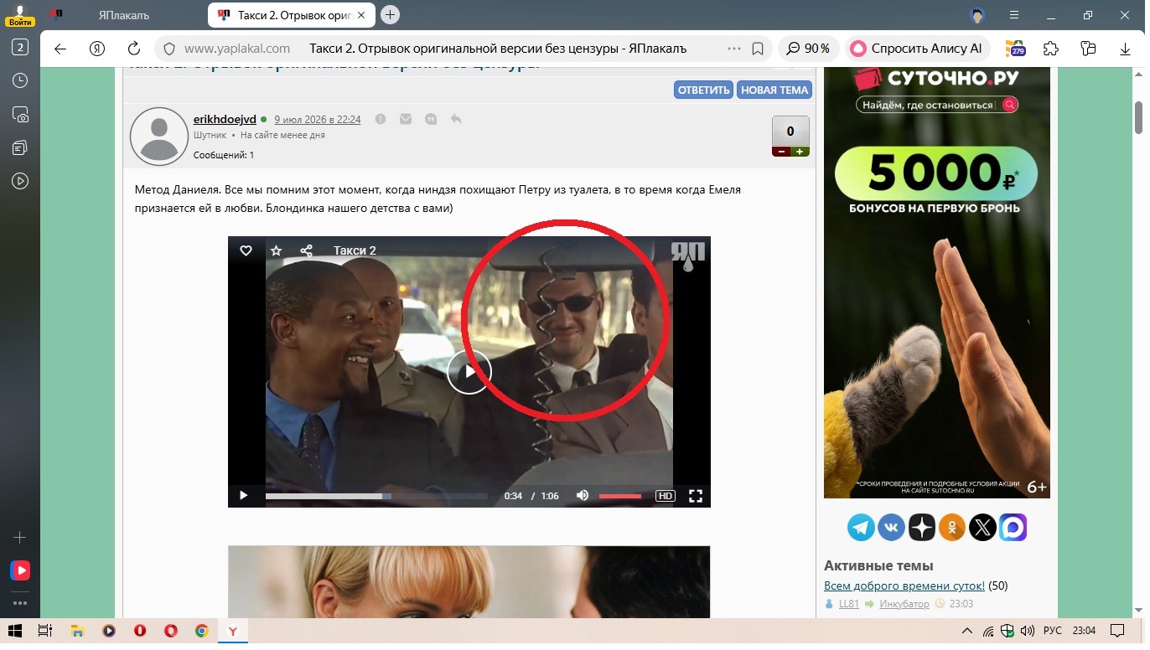Open the Всем доброго времени суток topic
The width and height of the screenshot is (1150, 650).
904,586
